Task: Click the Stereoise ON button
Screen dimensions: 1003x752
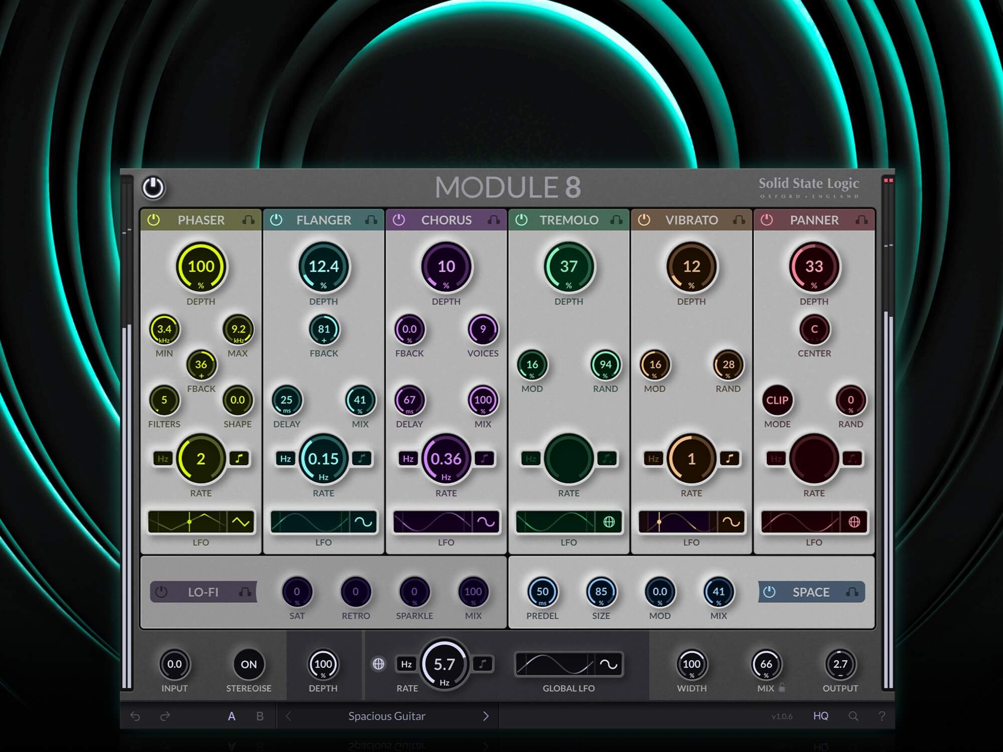Action: [249, 664]
